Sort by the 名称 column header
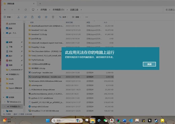The image size is (175, 124). (x=32, y=23)
